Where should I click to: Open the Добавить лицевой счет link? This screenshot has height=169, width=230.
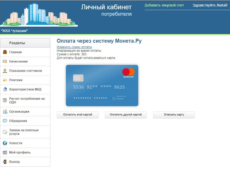click(164, 5)
